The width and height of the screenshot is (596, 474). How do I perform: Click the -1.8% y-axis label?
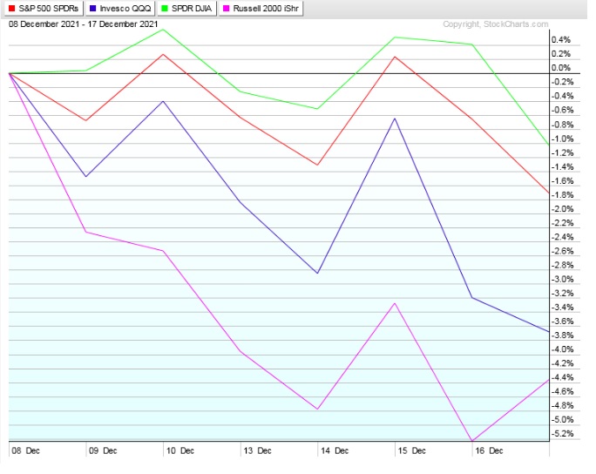[562, 195]
